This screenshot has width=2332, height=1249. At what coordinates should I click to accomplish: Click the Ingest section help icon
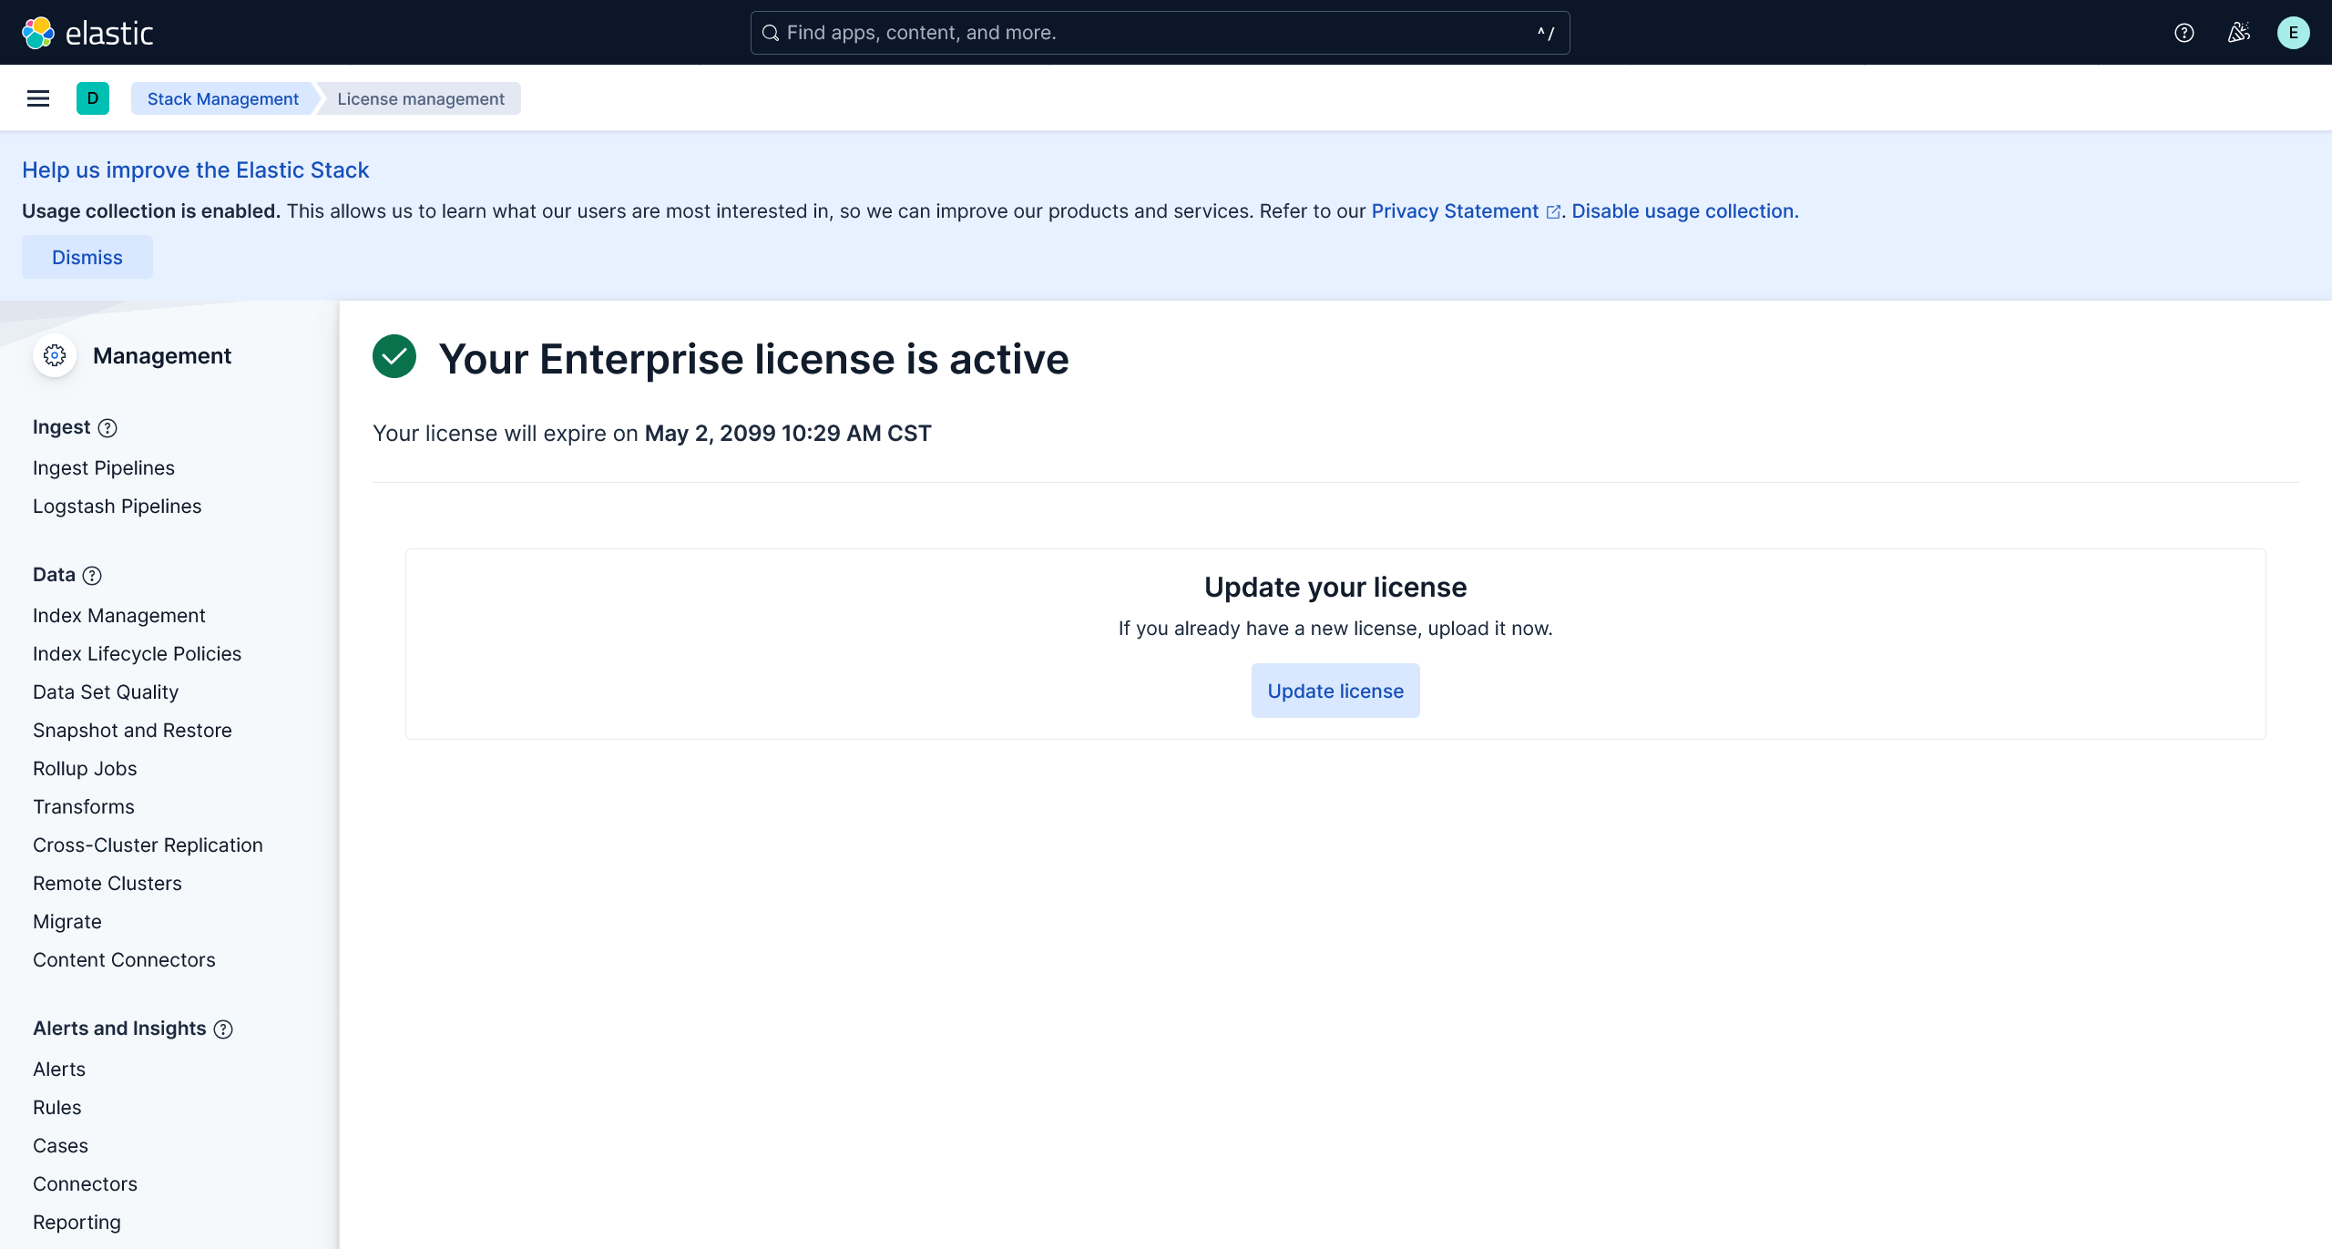[x=107, y=428]
